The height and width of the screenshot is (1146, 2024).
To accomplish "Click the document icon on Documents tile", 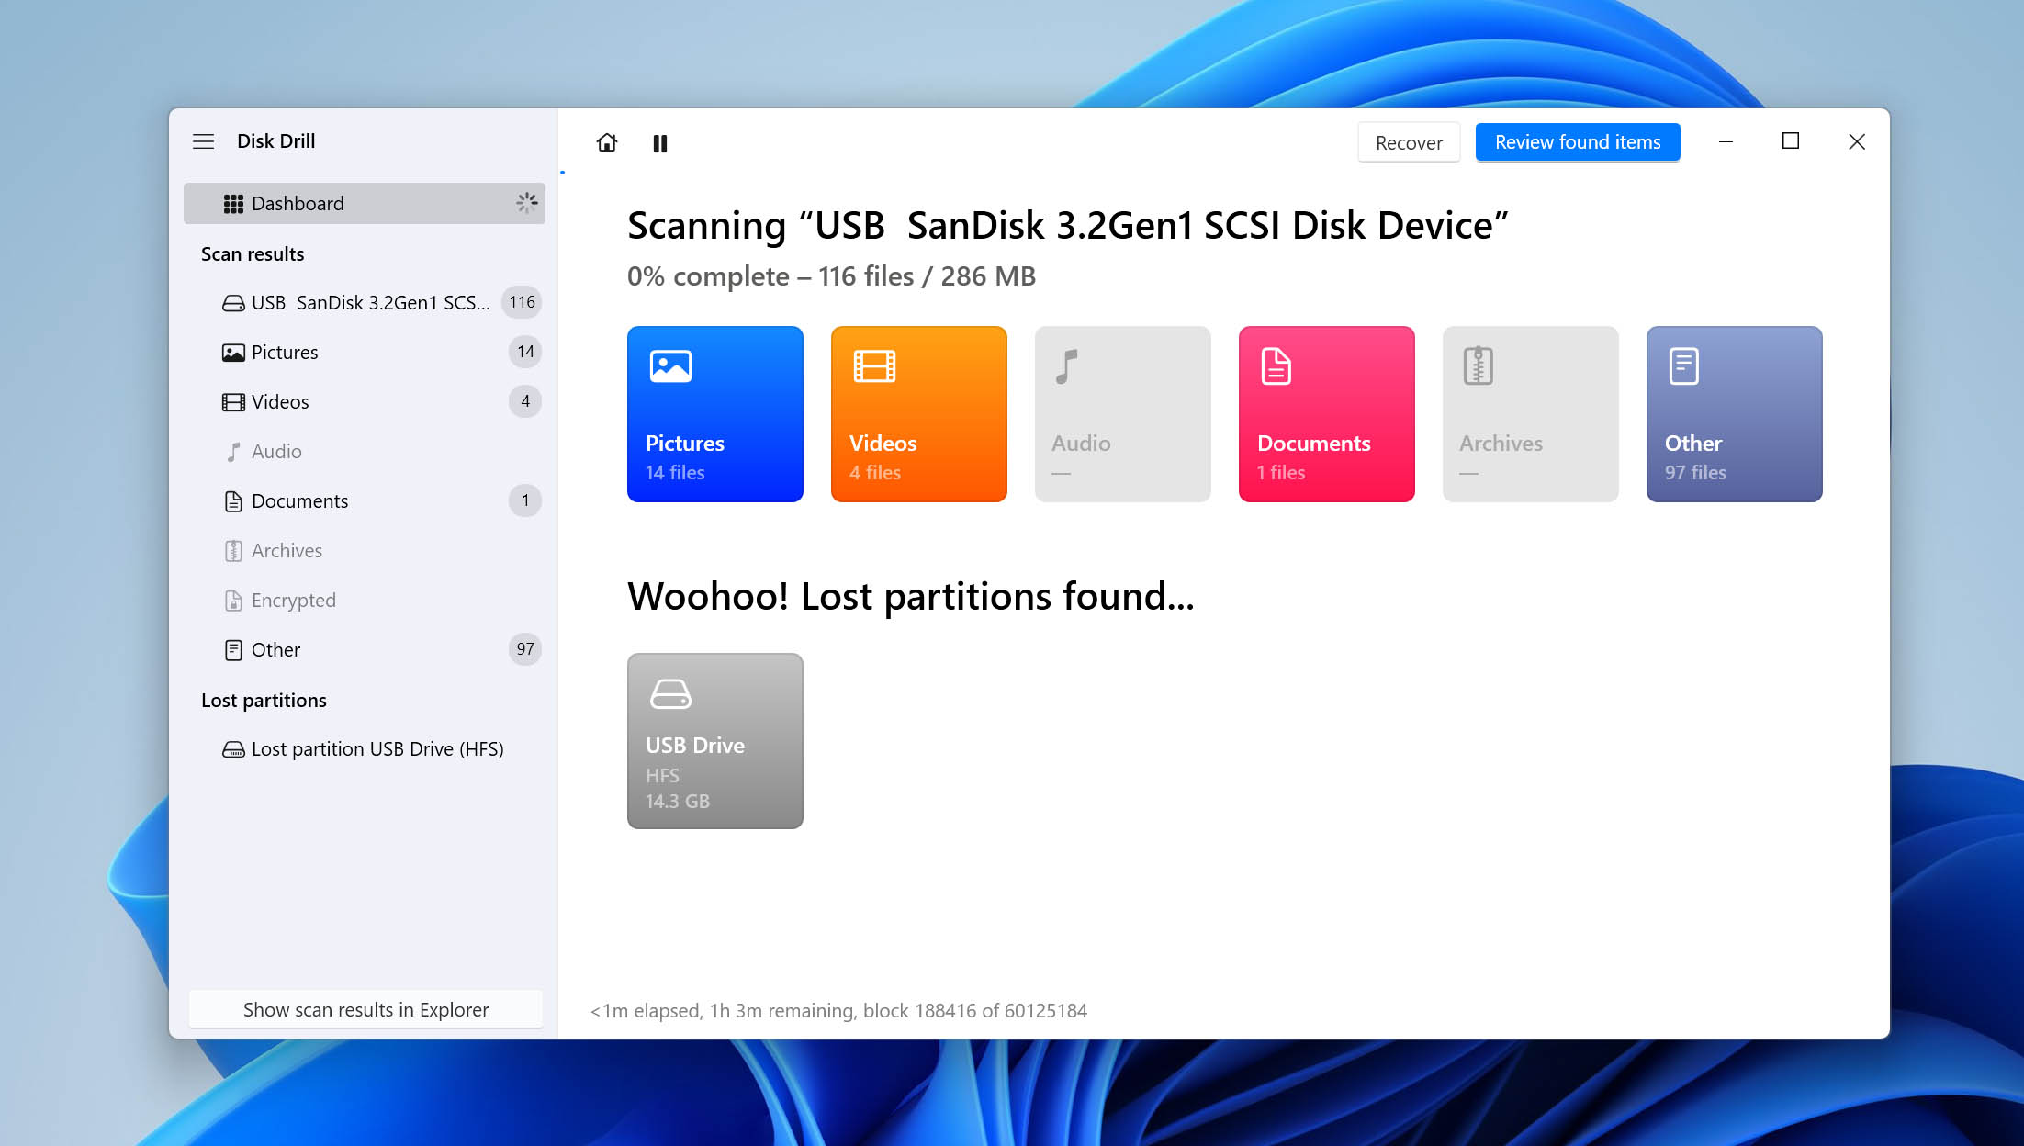I will coord(1276,366).
